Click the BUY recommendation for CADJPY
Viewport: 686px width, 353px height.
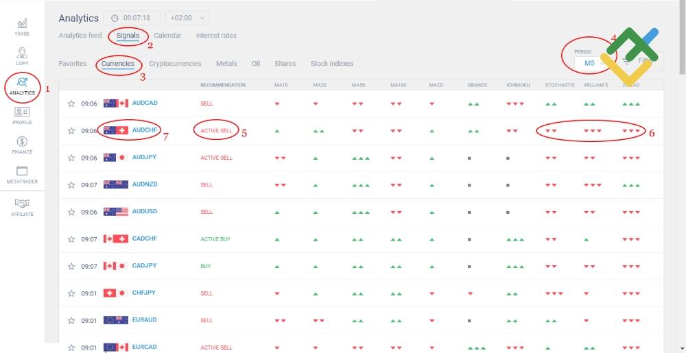[206, 266]
